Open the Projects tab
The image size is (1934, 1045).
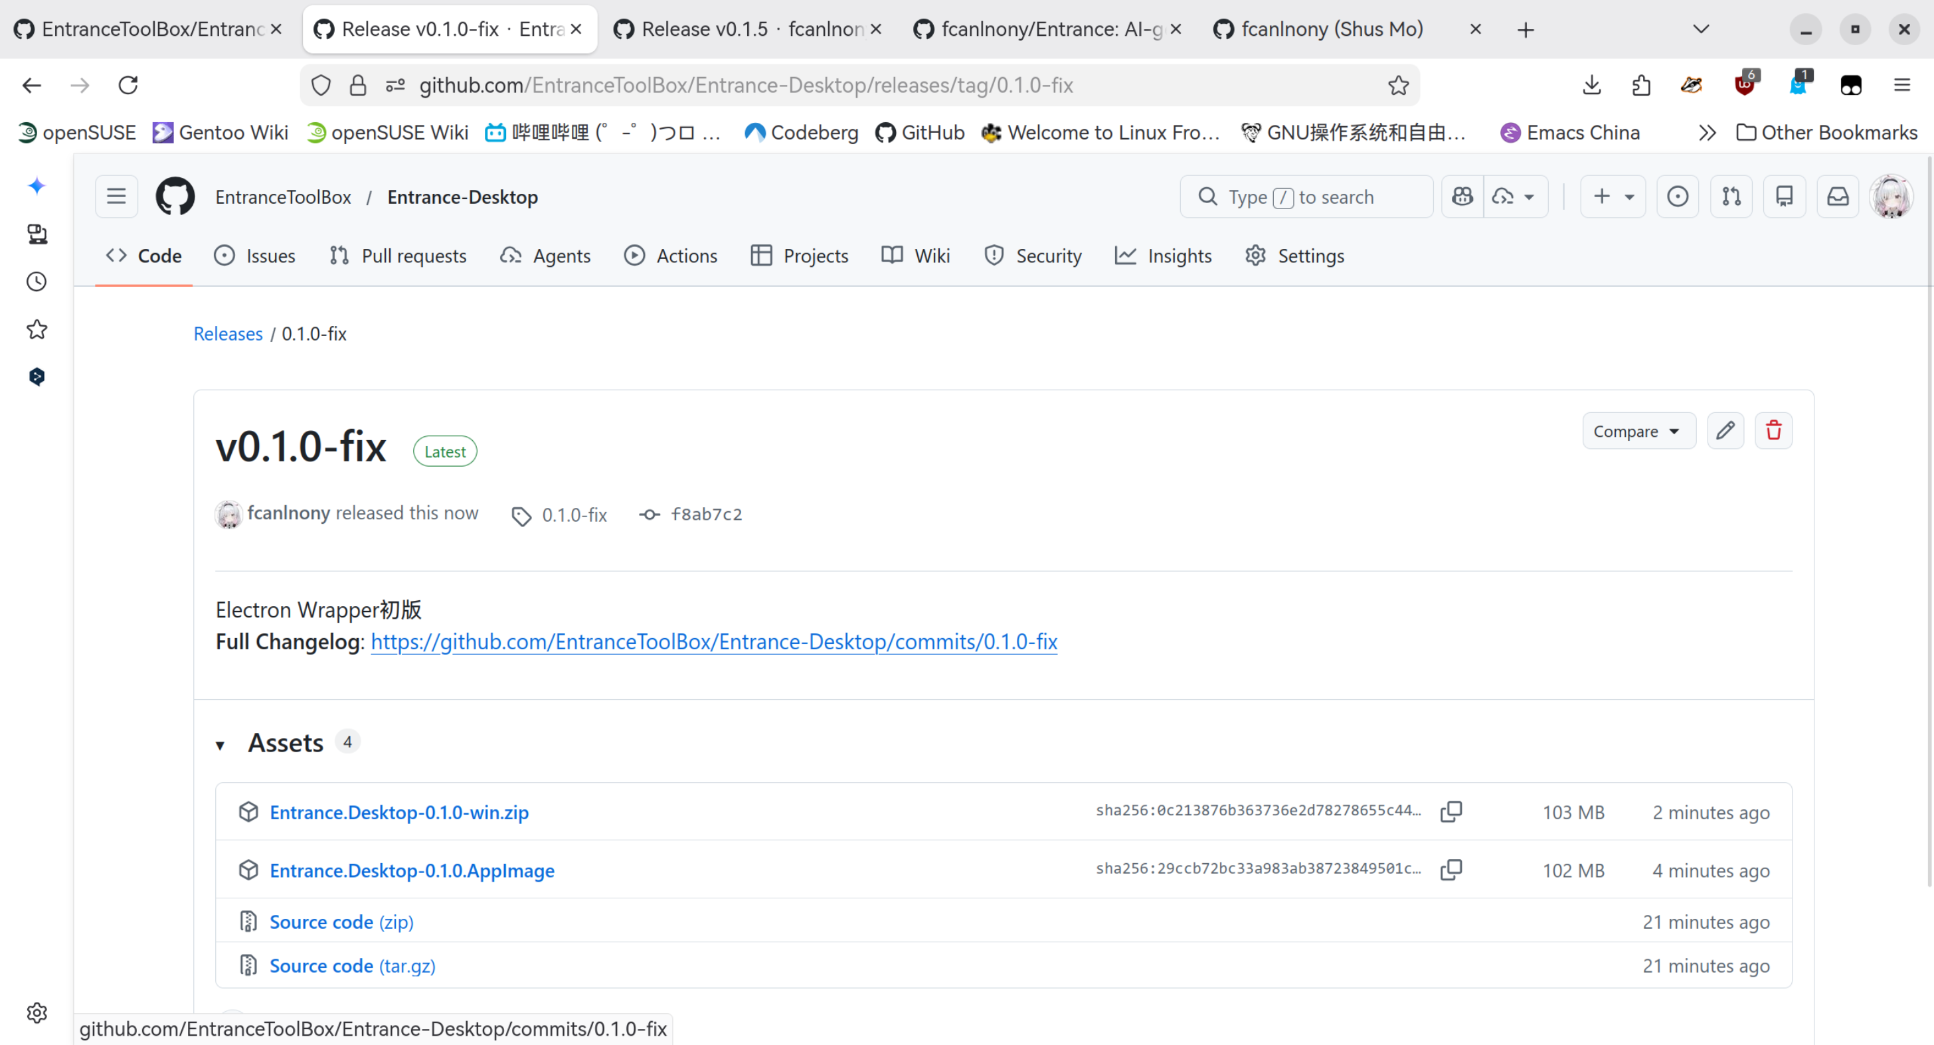click(799, 256)
